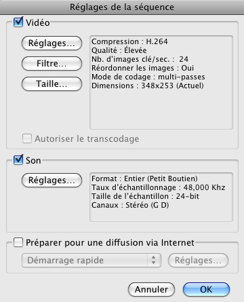Click the Autoriser le transcodage label text
The height and width of the screenshot is (302, 244).
point(87,138)
